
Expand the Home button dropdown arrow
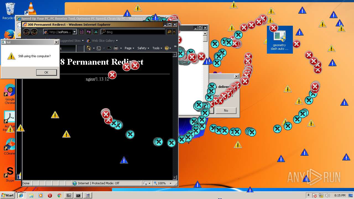click(94, 48)
